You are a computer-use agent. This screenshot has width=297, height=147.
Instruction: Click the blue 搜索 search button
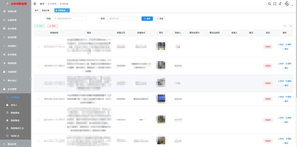click(147, 19)
